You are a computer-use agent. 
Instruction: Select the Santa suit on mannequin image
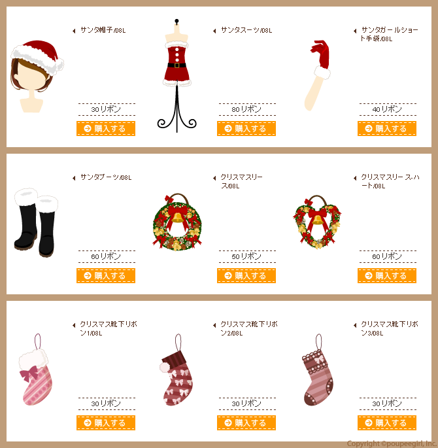177,76
